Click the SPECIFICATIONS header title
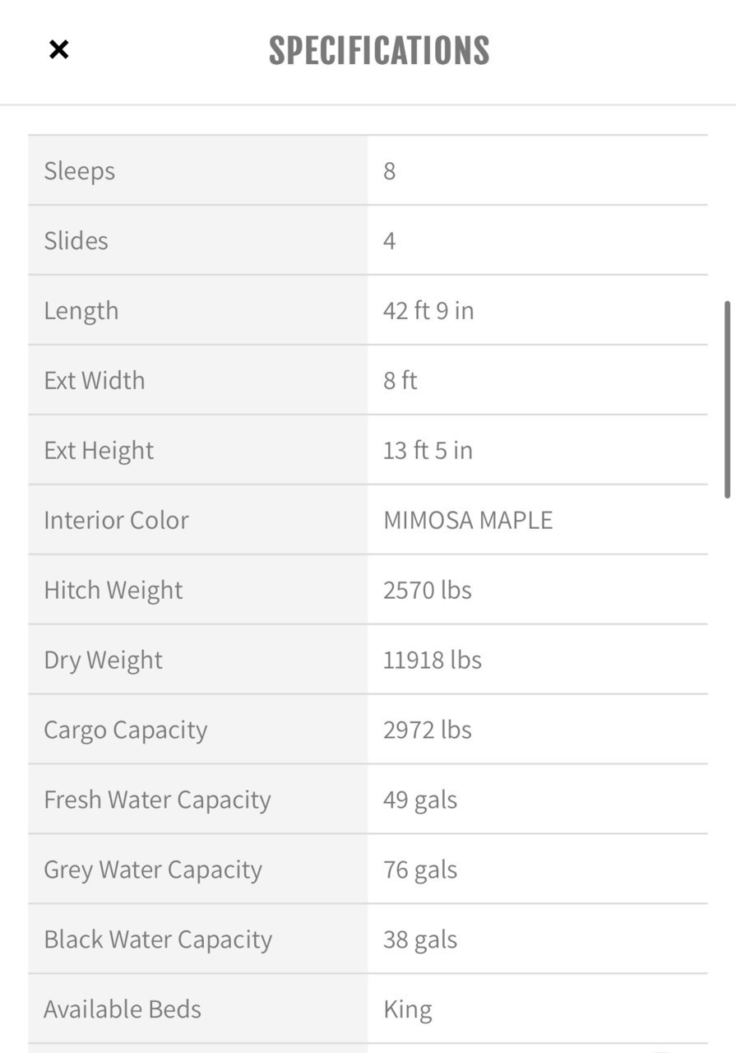 click(379, 51)
